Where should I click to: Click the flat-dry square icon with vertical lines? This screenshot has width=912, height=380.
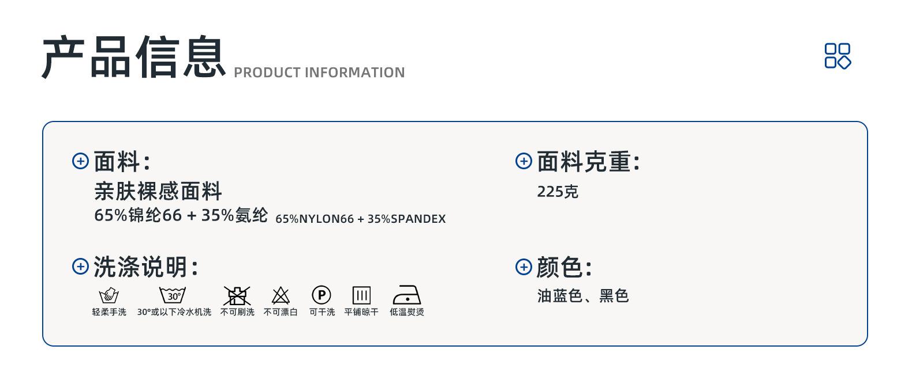pos(361,295)
